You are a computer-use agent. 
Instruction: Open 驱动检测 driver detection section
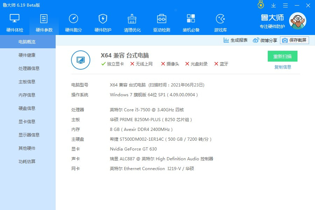coord(161,23)
